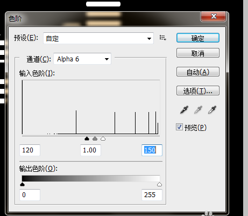Open the preset options menu icon
This screenshot has height=216, width=248.
click(162, 38)
